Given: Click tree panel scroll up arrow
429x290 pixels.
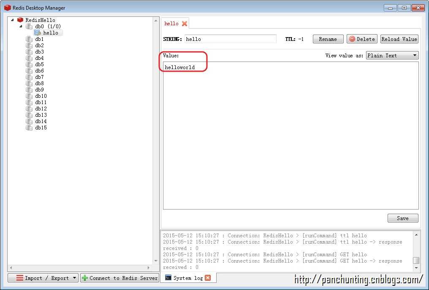Looking at the screenshot, I should click(156, 21).
